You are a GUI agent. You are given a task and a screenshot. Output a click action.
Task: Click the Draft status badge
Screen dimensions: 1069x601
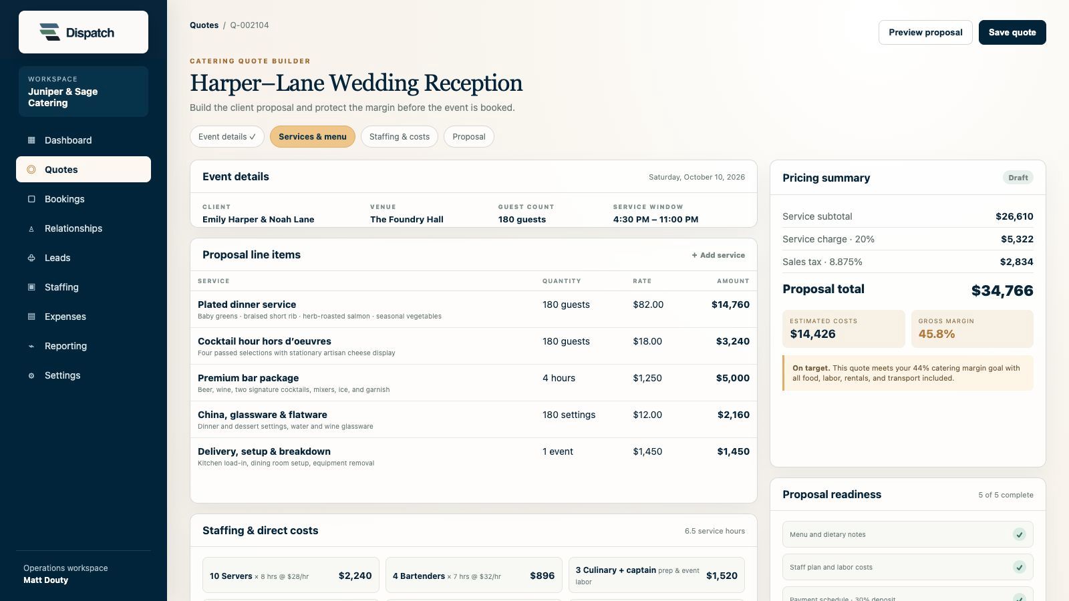click(x=1018, y=178)
